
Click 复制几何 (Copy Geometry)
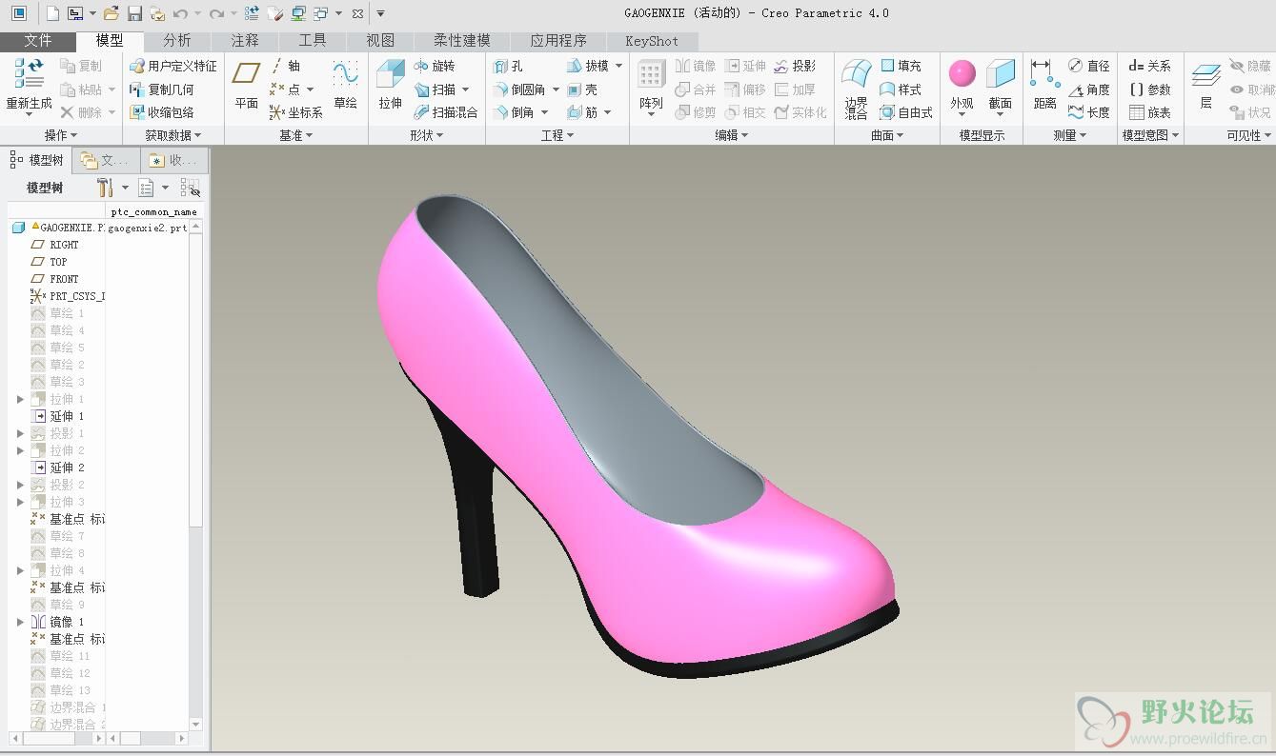[162, 90]
